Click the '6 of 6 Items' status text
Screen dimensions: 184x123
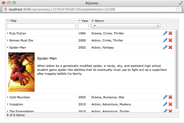pos(16,115)
